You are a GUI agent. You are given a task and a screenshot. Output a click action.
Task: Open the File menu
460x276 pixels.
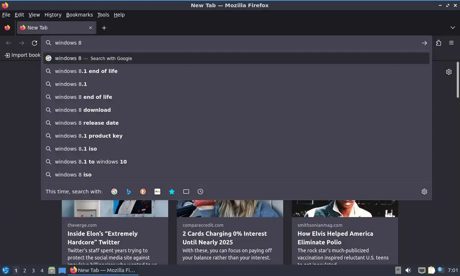pos(6,15)
